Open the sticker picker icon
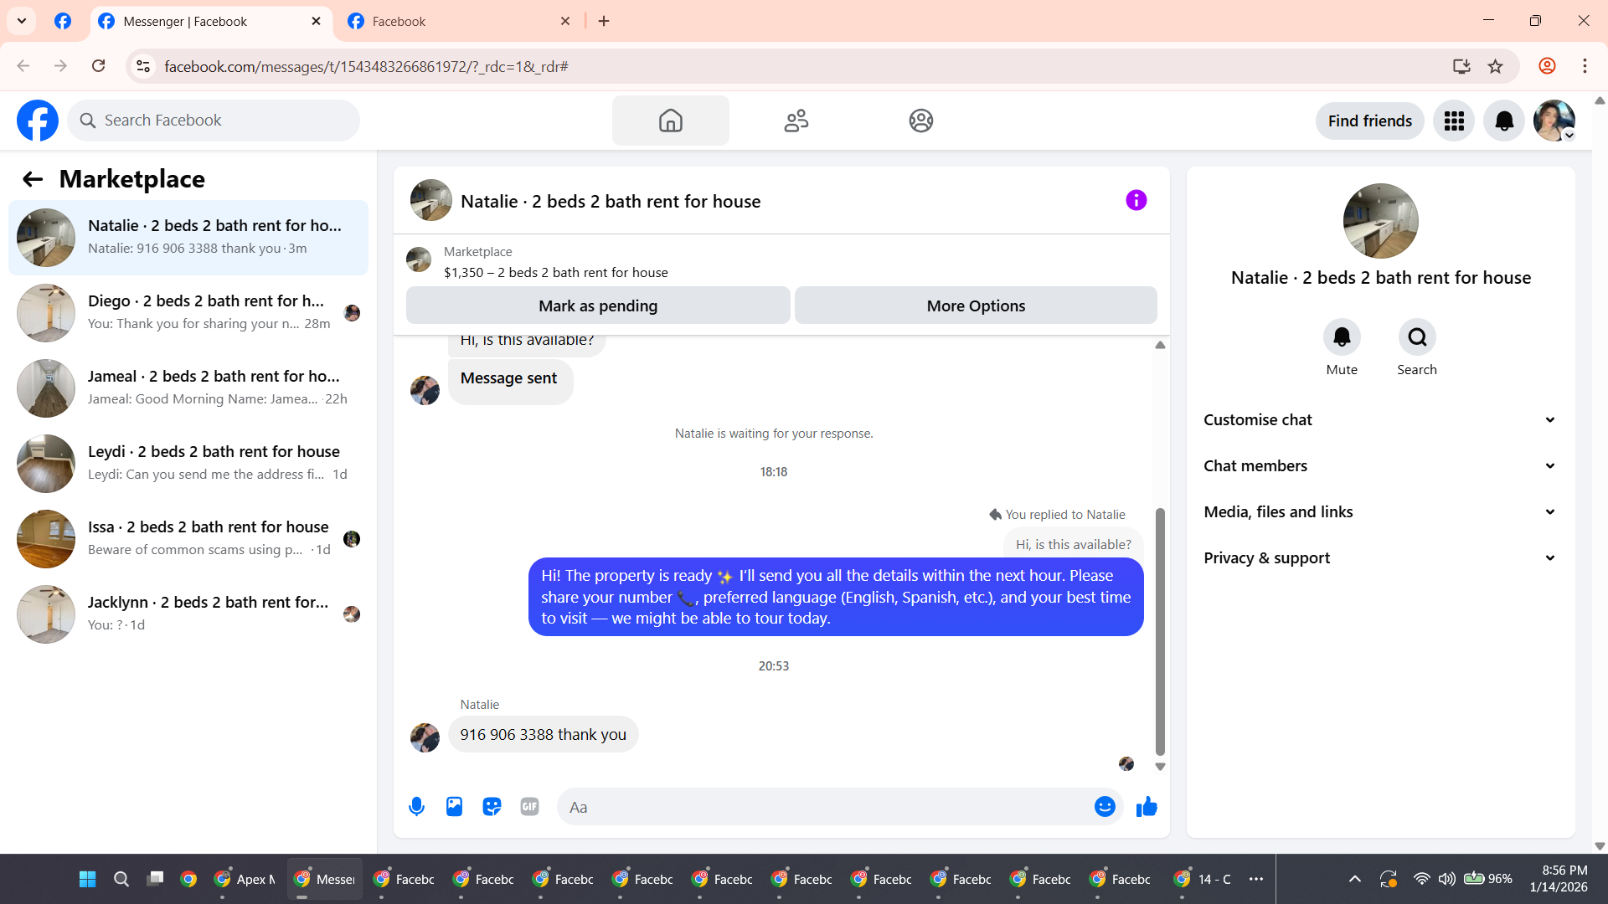The image size is (1608, 904). click(492, 807)
